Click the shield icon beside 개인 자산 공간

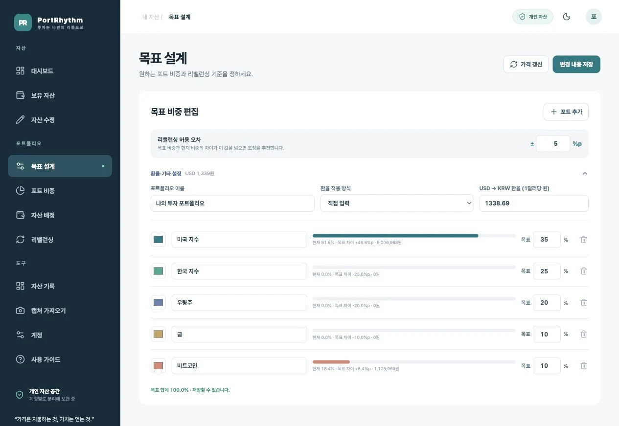coord(20,395)
